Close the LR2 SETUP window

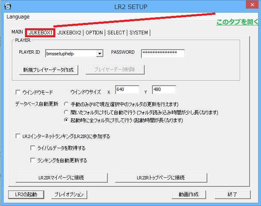[252, 5]
